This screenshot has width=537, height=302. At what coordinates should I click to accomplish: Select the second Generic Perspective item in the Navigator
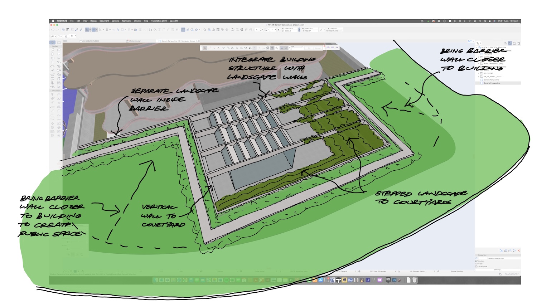coord(492,83)
